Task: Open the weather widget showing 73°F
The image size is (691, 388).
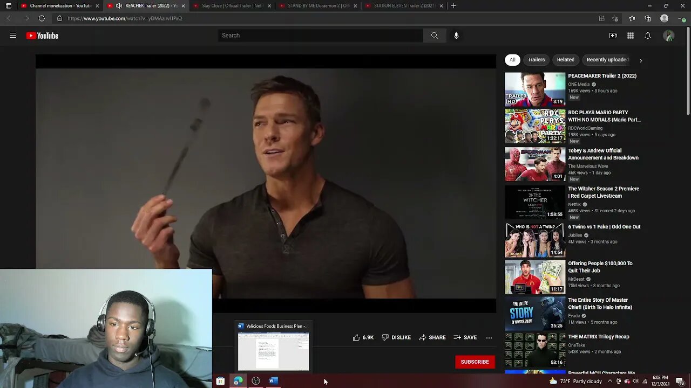Action: [575, 382]
